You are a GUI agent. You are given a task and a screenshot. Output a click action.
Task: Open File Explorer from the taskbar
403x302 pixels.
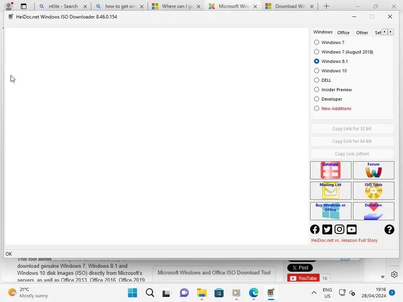(x=202, y=293)
